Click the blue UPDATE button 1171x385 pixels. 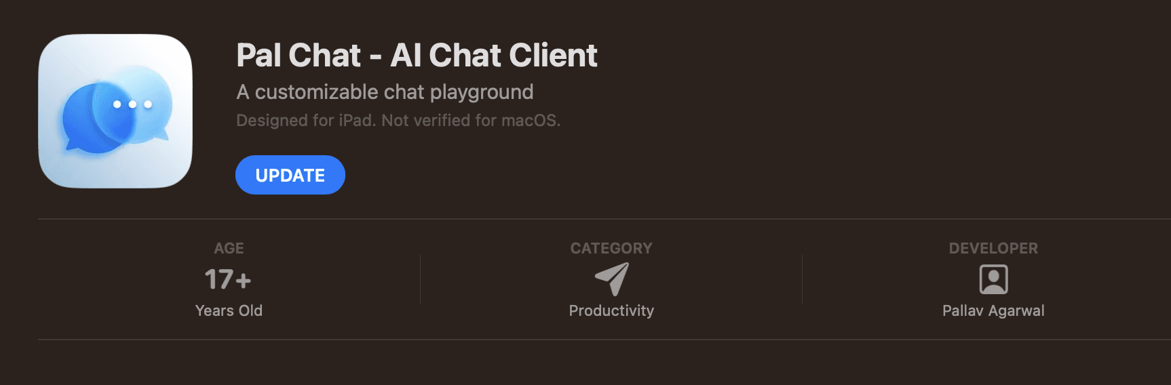[290, 175]
